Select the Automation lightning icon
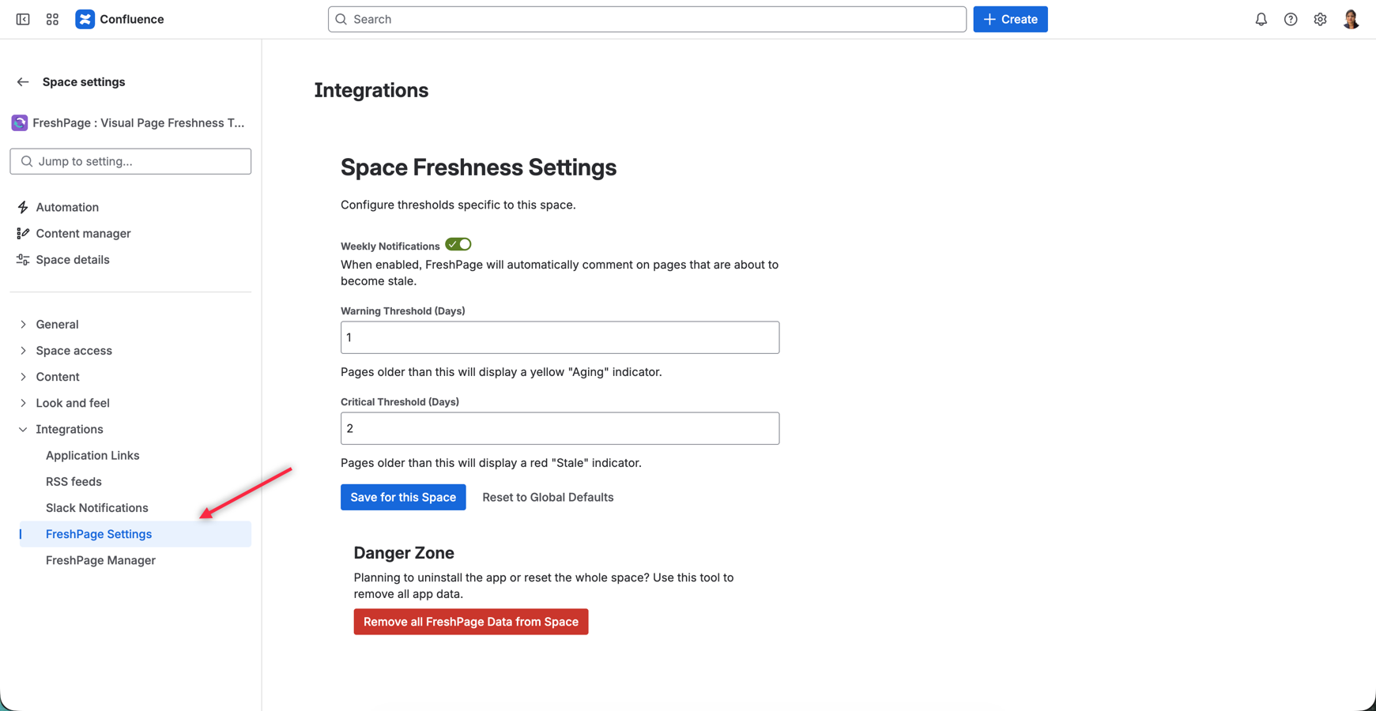This screenshot has height=711, width=1376. click(22, 206)
